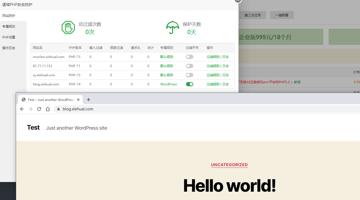Click the globe favicon on the tab
This screenshot has height=200, width=360.
click(x=24, y=100)
